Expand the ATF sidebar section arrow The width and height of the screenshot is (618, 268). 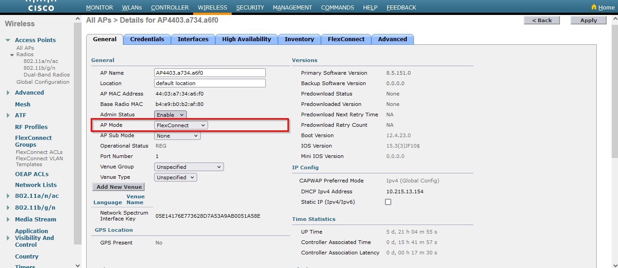click(x=8, y=115)
